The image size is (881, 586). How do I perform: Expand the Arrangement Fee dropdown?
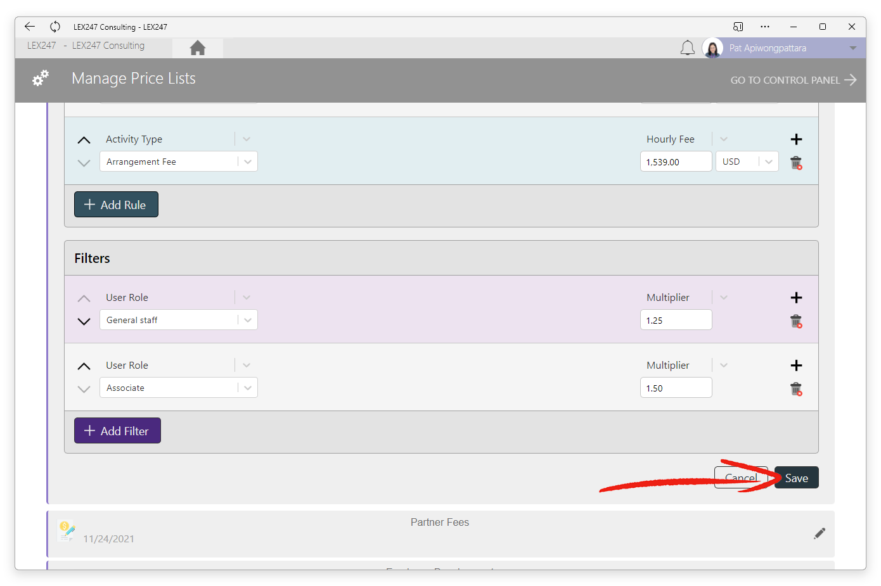click(x=248, y=162)
